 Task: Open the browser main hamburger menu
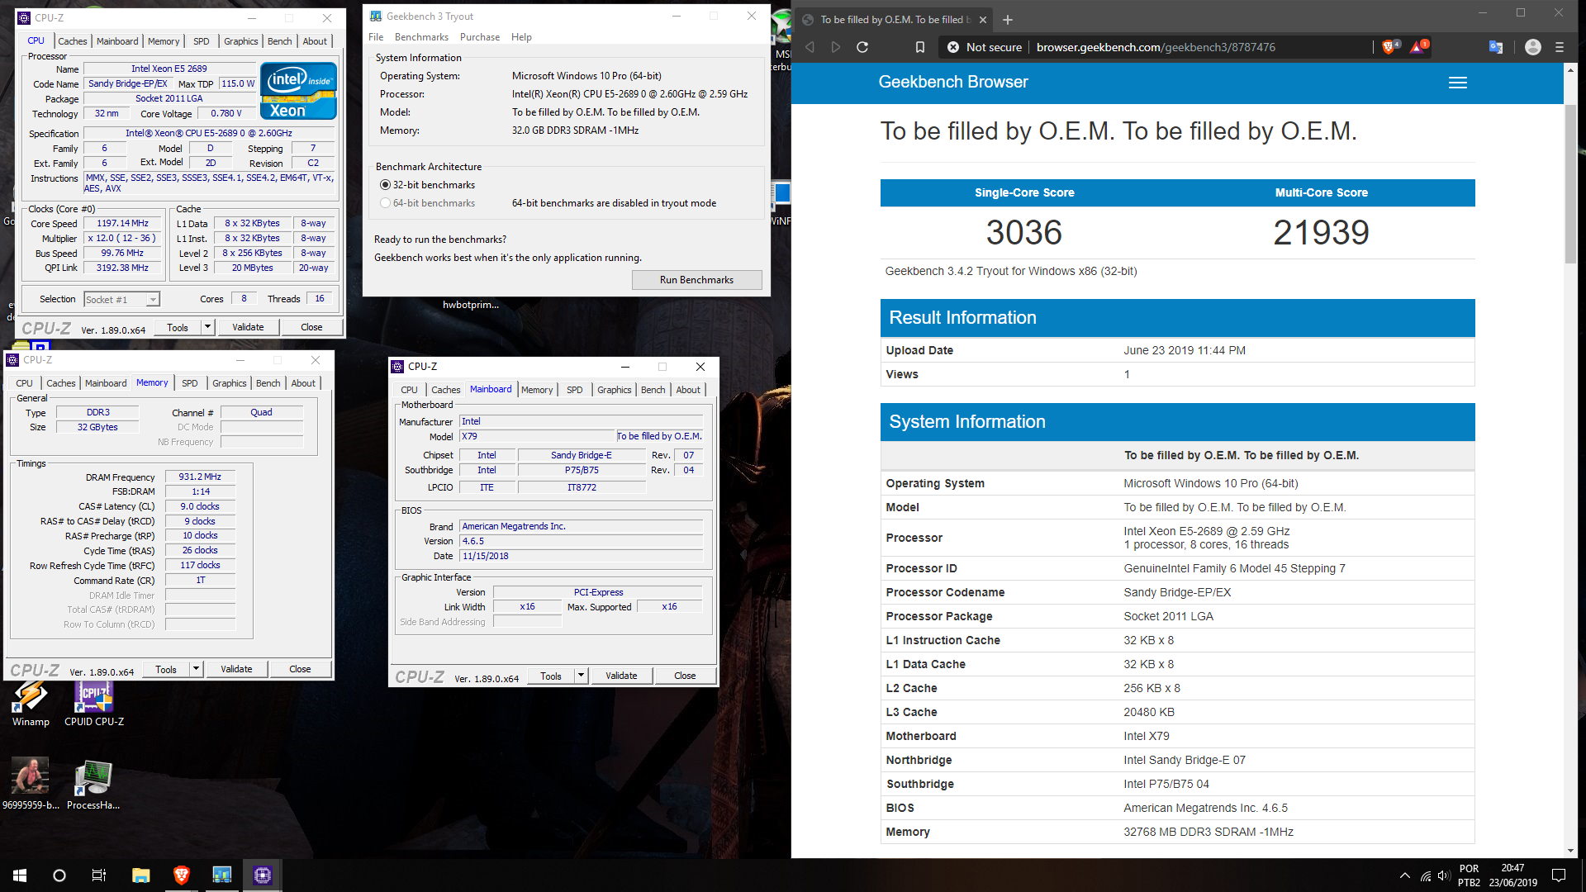tap(1560, 47)
